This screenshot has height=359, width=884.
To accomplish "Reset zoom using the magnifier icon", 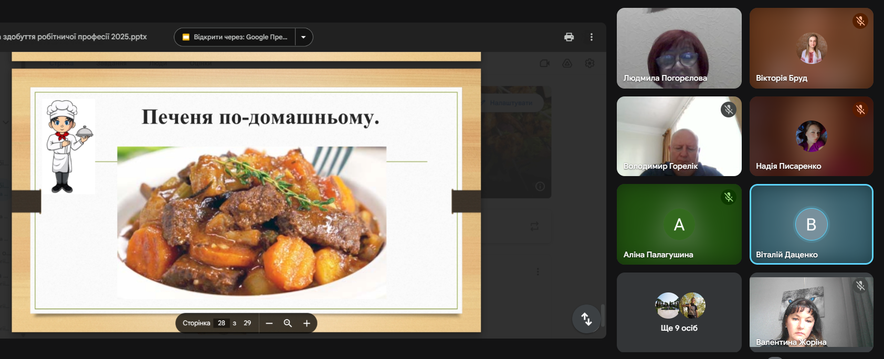I will (x=288, y=323).
